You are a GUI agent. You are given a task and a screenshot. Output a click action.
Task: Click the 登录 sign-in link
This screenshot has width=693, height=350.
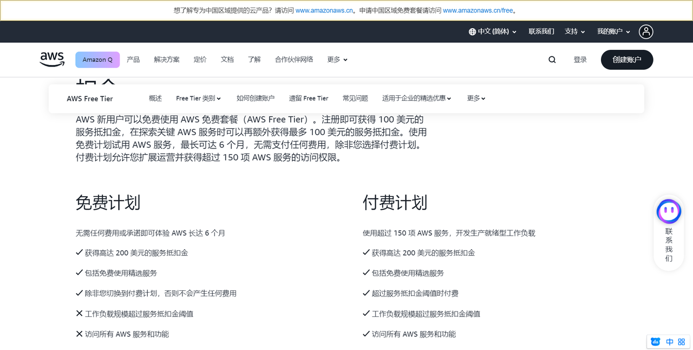(580, 60)
